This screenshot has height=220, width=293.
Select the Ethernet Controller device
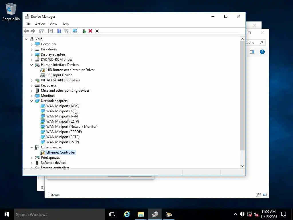(61, 152)
